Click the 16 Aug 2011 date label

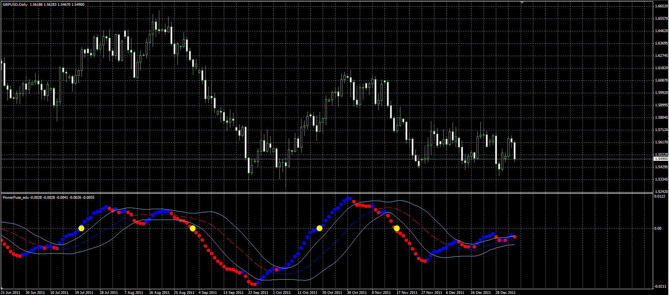point(159,293)
